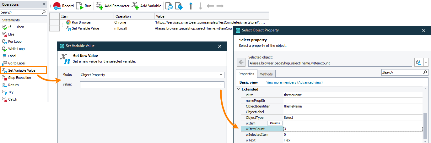This screenshot has height=143, width=431.
Task: Open View more members (Advanced view) link
Action: (294, 82)
